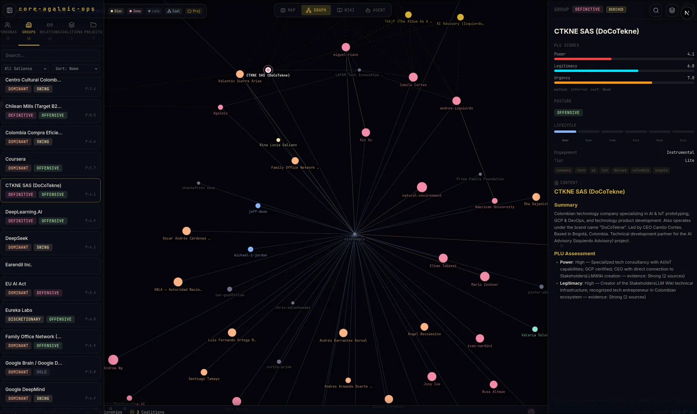Select DeepSeek group card
Image resolution: width=697 pixels, height=414 pixels.
[x=51, y=243]
